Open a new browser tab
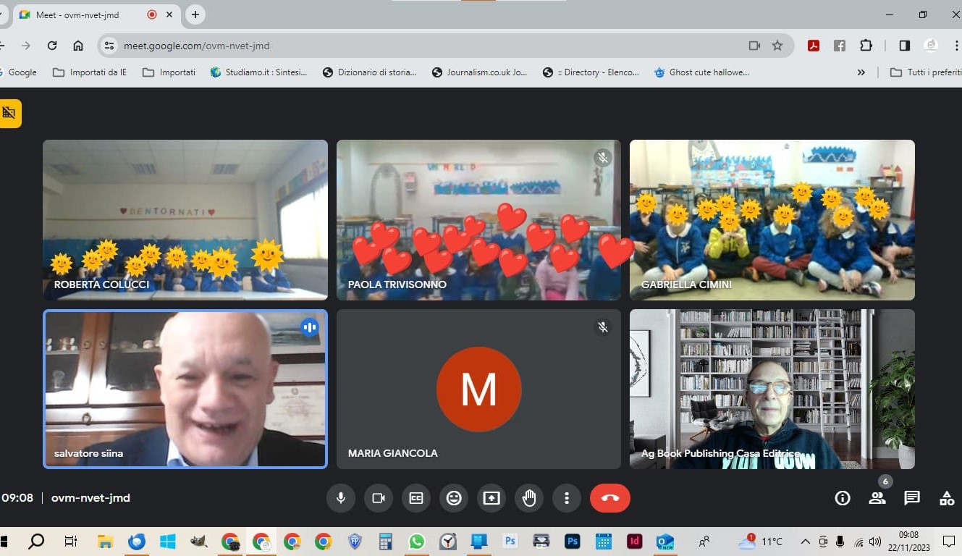The image size is (962, 556). click(195, 14)
